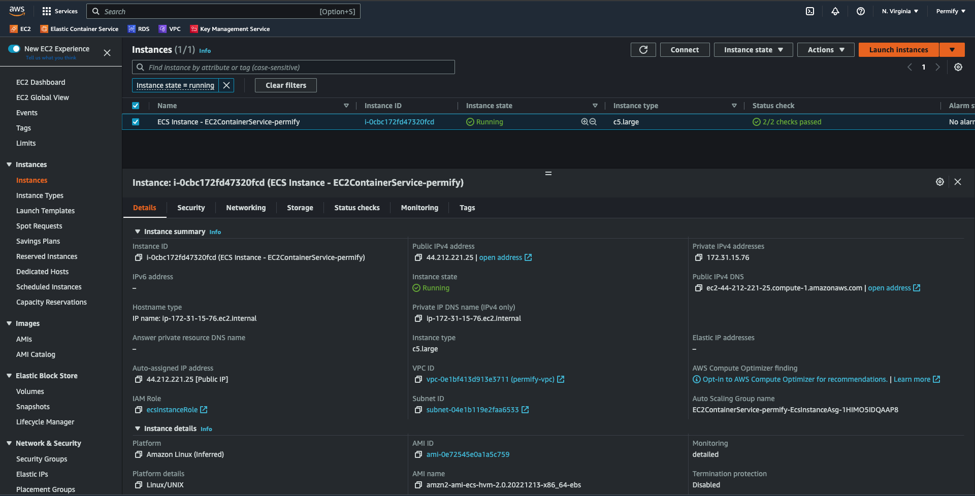
Task: Open the Services grid menu
Action: click(x=60, y=11)
